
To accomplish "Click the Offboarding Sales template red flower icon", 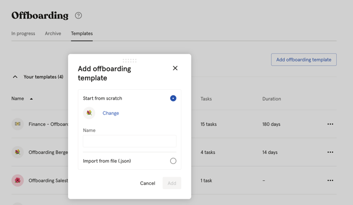I will click(x=17, y=180).
